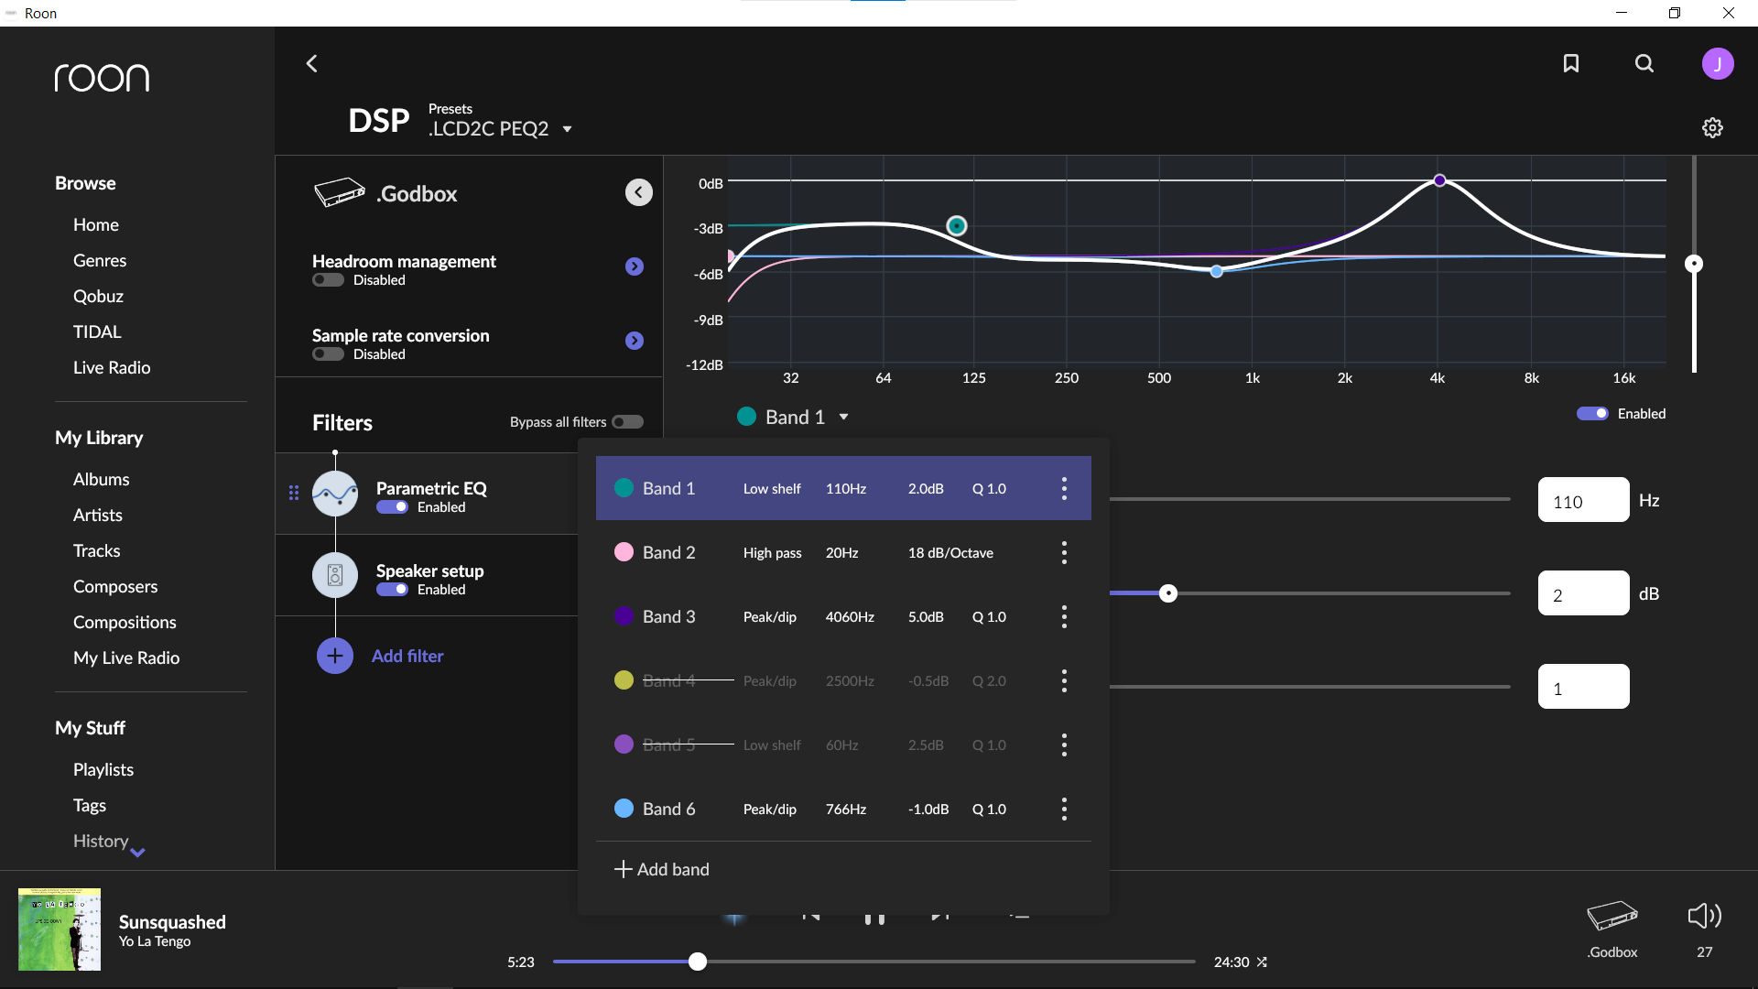This screenshot has height=989, width=1758.
Task: Open search via magnifier icon
Action: click(x=1644, y=63)
